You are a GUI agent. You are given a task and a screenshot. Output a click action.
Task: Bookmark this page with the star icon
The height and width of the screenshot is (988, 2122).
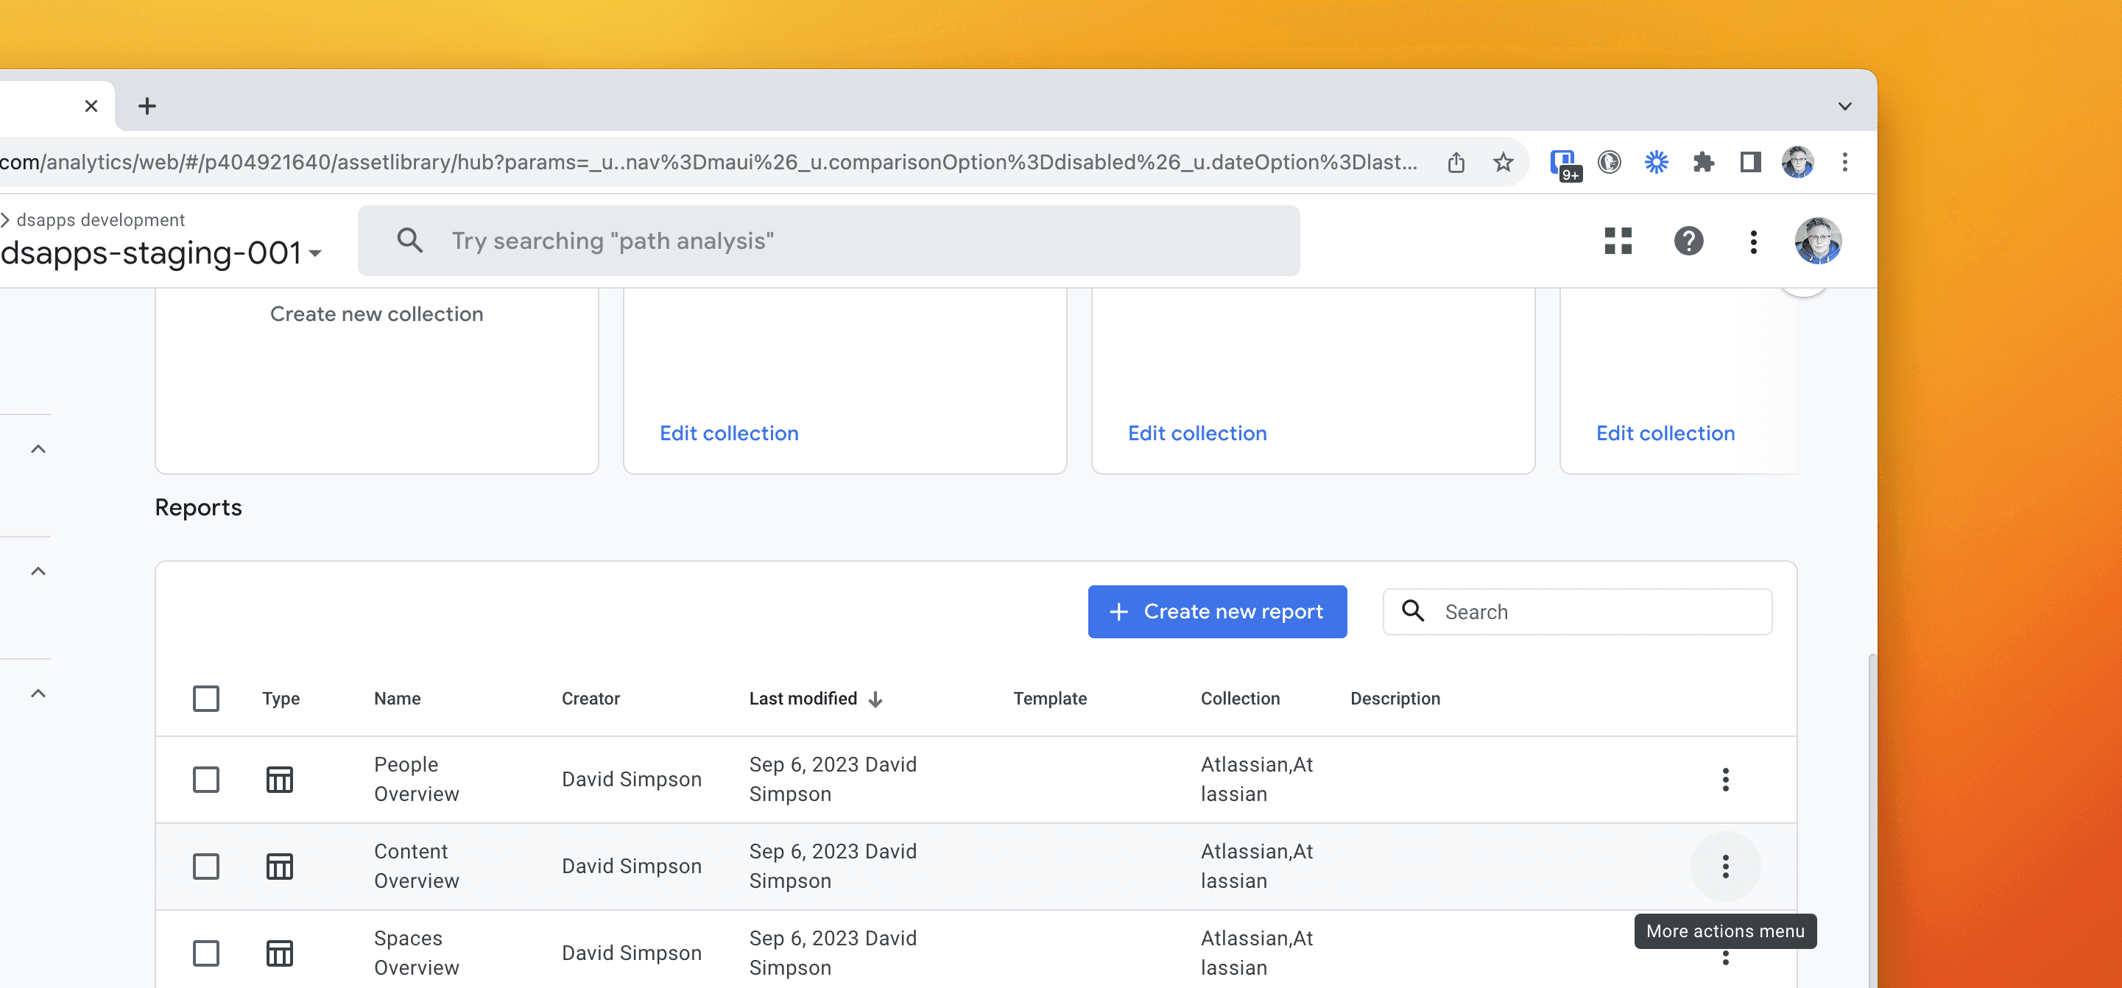[1503, 162]
